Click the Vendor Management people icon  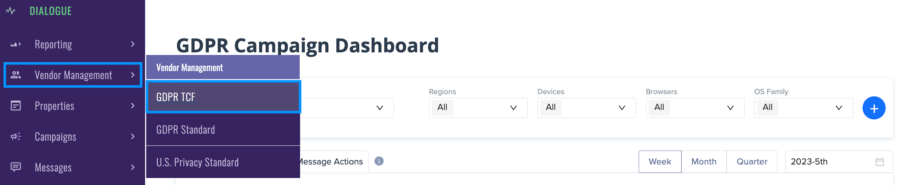16,75
